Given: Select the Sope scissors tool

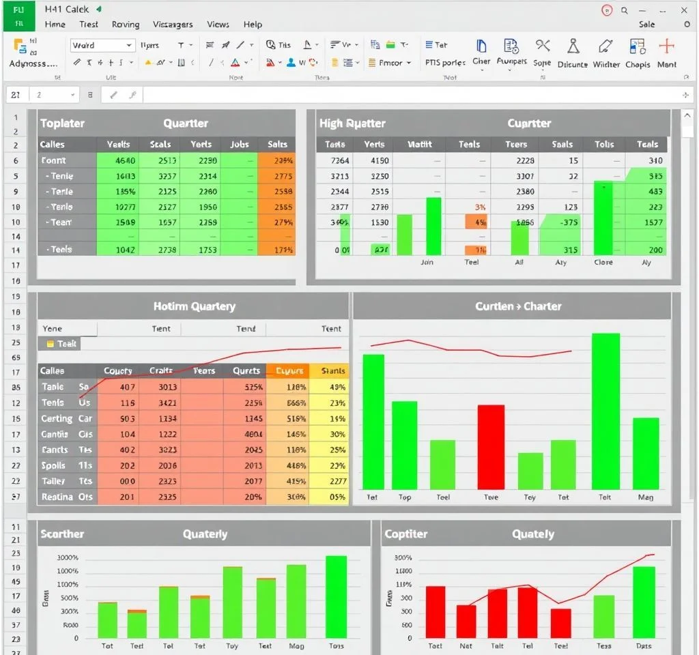Looking at the screenshot, I should pyautogui.click(x=543, y=46).
